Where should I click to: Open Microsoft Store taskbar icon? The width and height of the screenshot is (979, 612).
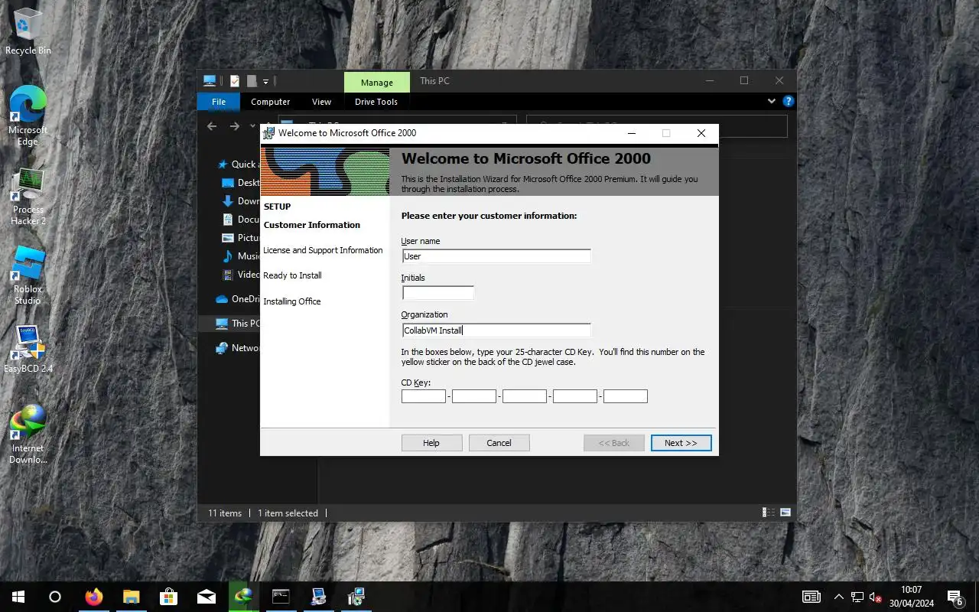[x=168, y=597]
